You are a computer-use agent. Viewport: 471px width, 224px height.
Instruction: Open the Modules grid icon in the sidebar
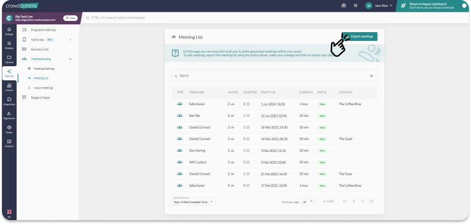click(x=9, y=45)
